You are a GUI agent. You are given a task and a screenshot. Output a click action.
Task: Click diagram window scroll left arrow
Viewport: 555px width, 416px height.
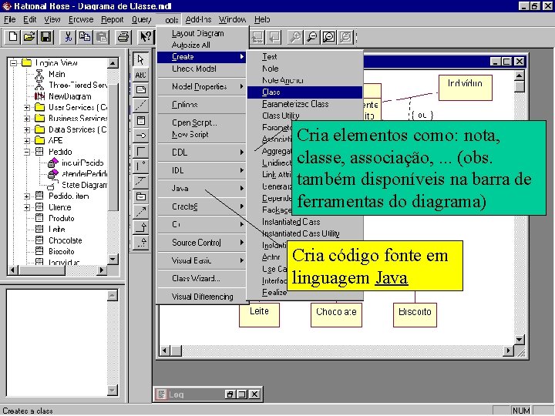[x=165, y=351]
